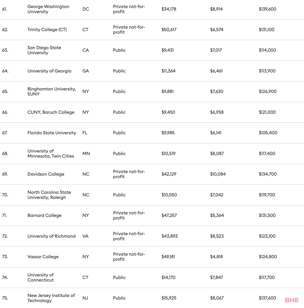
Task: Select Vassar College name
Action: (43, 257)
